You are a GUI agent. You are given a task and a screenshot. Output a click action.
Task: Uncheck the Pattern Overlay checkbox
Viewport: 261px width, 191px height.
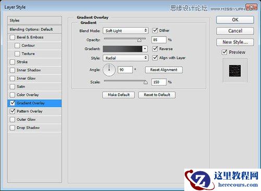pos(13,111)
